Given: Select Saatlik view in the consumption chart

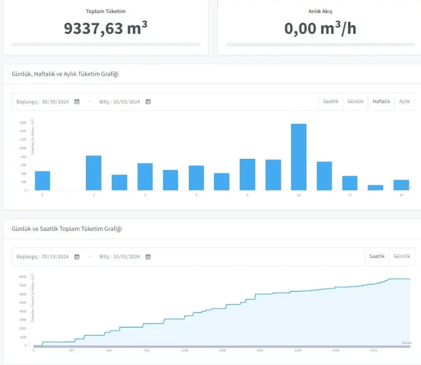Looking at the screenshot, I should pyautogui.click(x=331, y=102).
